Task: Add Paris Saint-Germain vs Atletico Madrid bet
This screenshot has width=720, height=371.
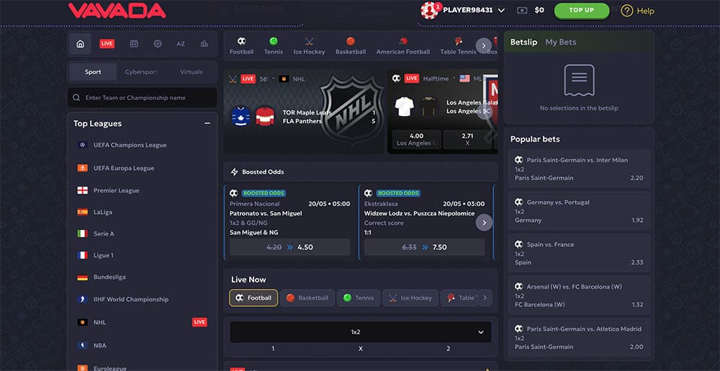Action: coord(579,337)
